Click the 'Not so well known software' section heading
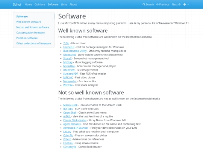Screen dimensions: 203x152 [x=91, y=93]
